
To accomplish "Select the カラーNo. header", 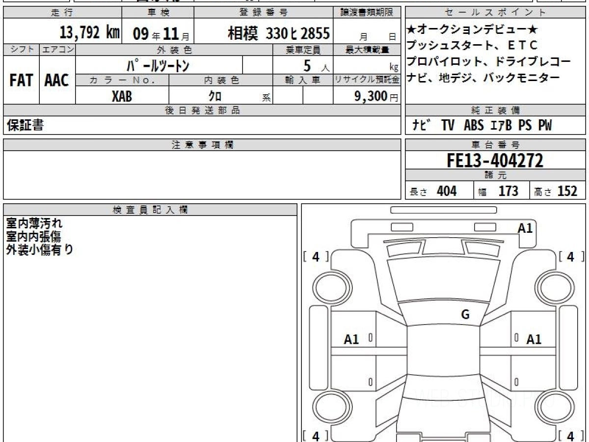I will (x=122, y=80).
